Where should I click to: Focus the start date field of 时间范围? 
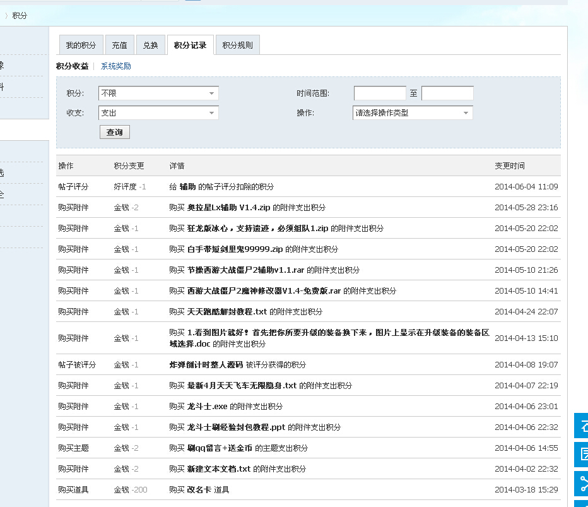[380, 93]
